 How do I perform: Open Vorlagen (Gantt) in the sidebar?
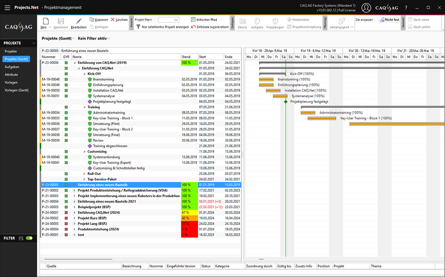point(17,90)
